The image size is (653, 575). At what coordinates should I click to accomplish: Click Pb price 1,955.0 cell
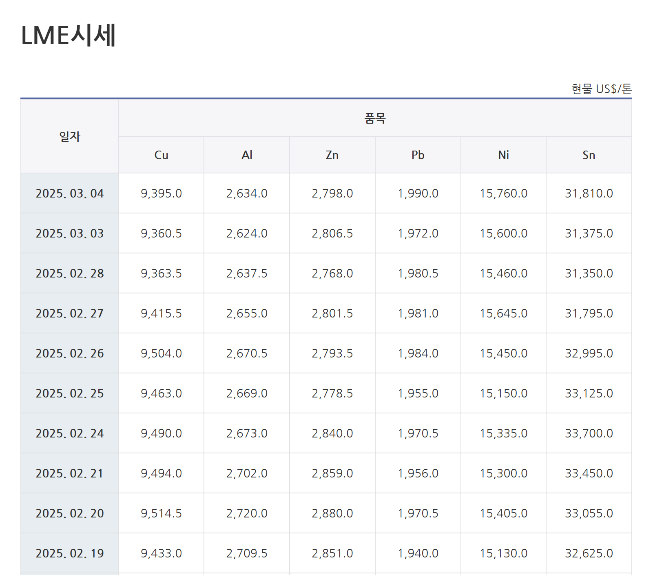(x=418, y=393)
